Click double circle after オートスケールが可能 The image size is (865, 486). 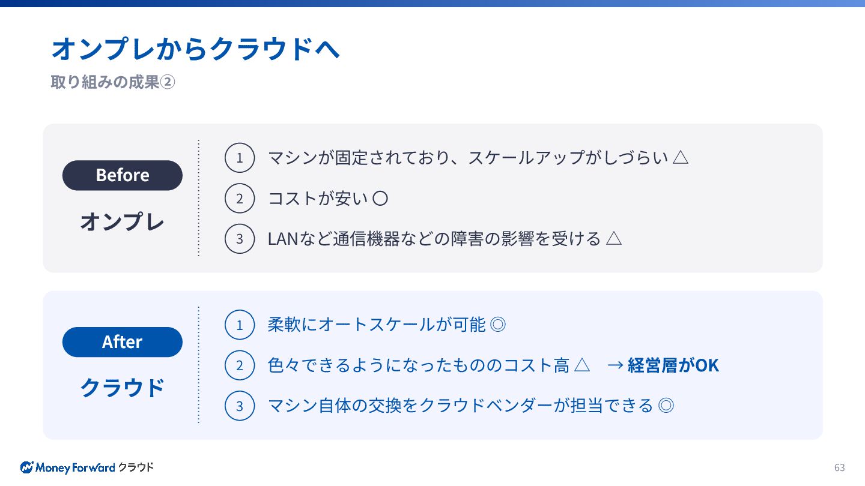pos(498,325)
